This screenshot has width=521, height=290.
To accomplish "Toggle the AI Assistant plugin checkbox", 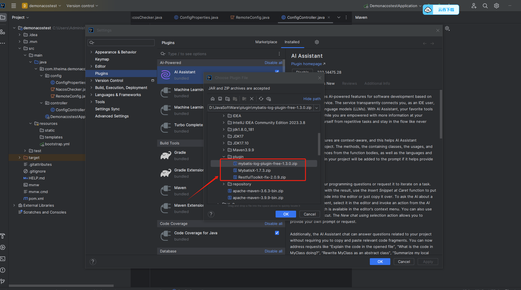I will (x=277, y=71).
